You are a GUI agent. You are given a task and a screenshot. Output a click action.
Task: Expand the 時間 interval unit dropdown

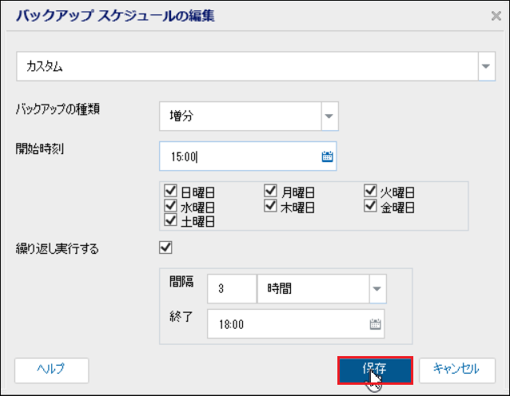point(376,289)
